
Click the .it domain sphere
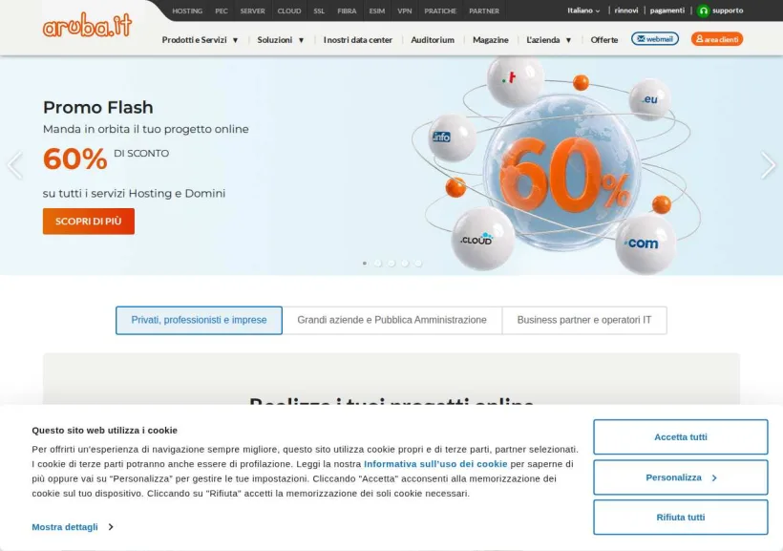coord(515,80)
